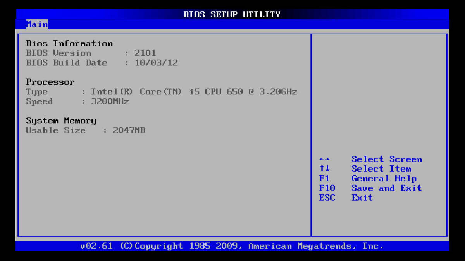Click the BIOS Version label
This screenshot has width=465, height=261.
point(59,53)
